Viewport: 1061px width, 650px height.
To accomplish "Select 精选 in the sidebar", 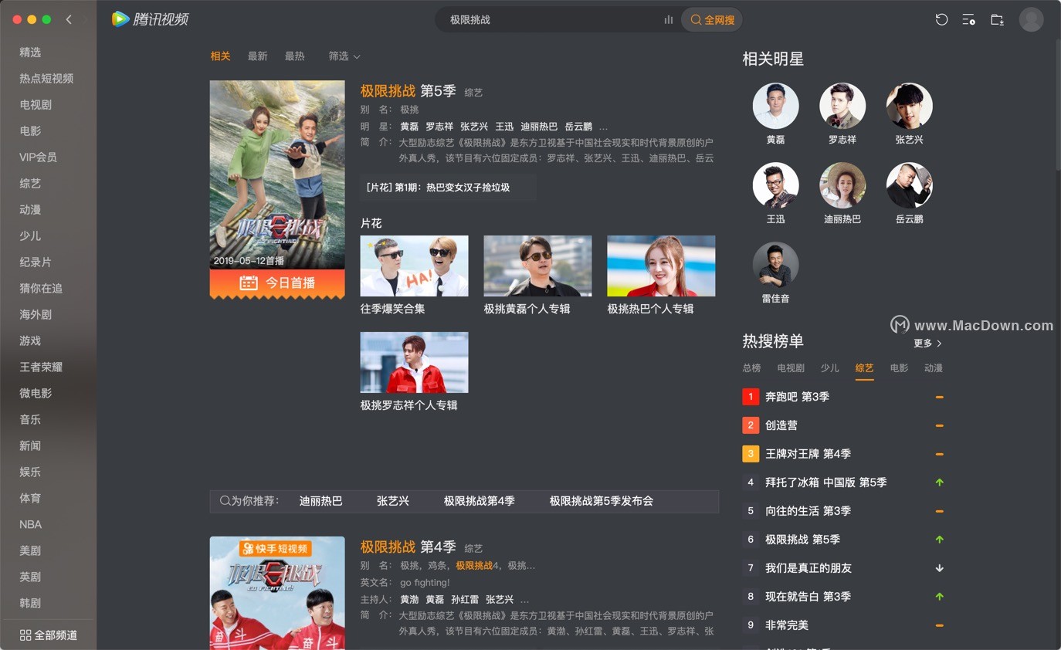I will click(x=30, y=52).
